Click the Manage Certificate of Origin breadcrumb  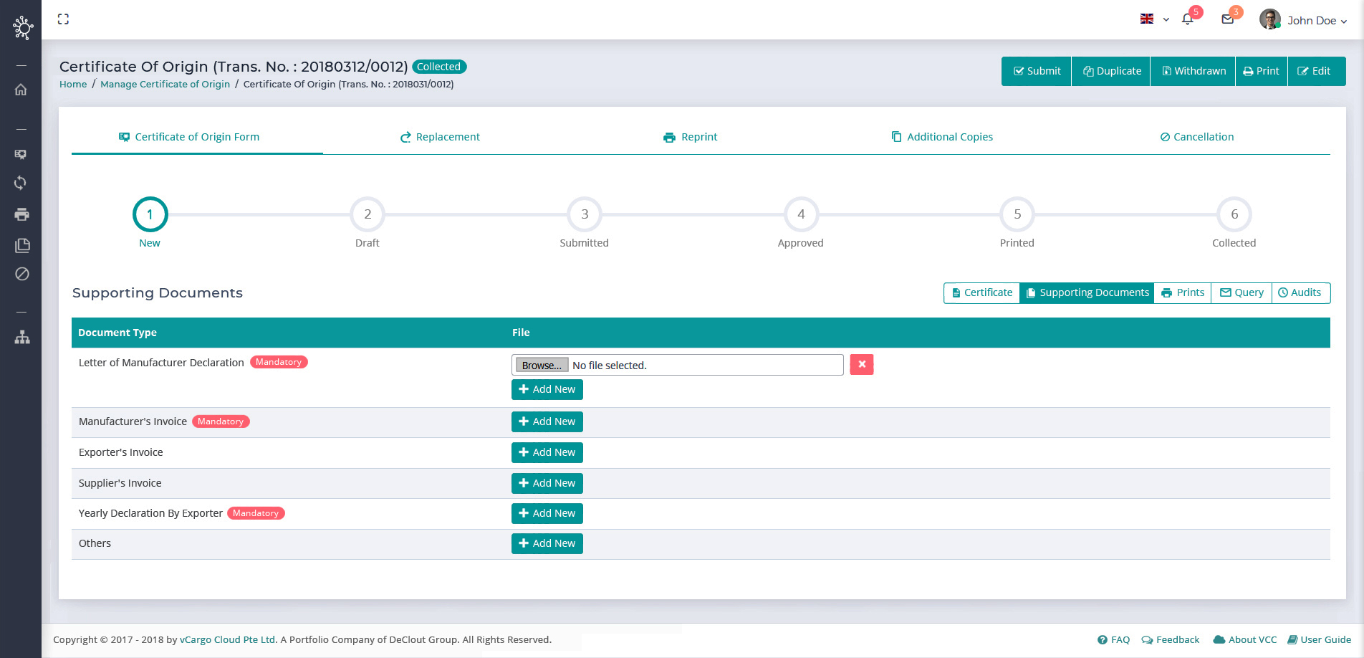pyautogui.click(x=165, y=85)
